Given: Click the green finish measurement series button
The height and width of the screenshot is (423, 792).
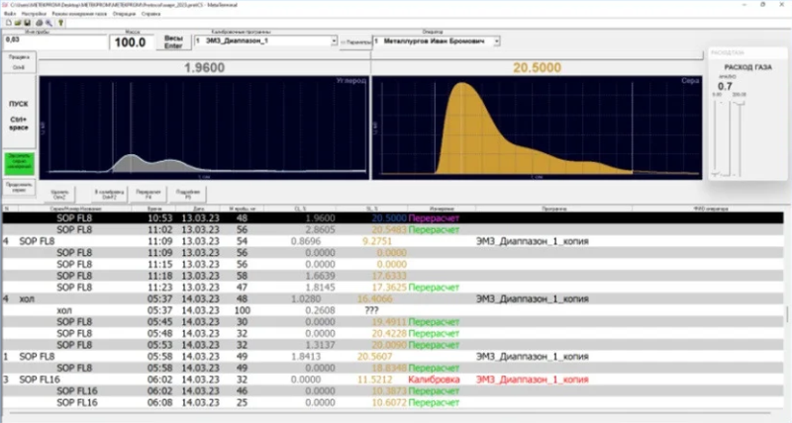Looking at the screenshot, I should [19, 161].
